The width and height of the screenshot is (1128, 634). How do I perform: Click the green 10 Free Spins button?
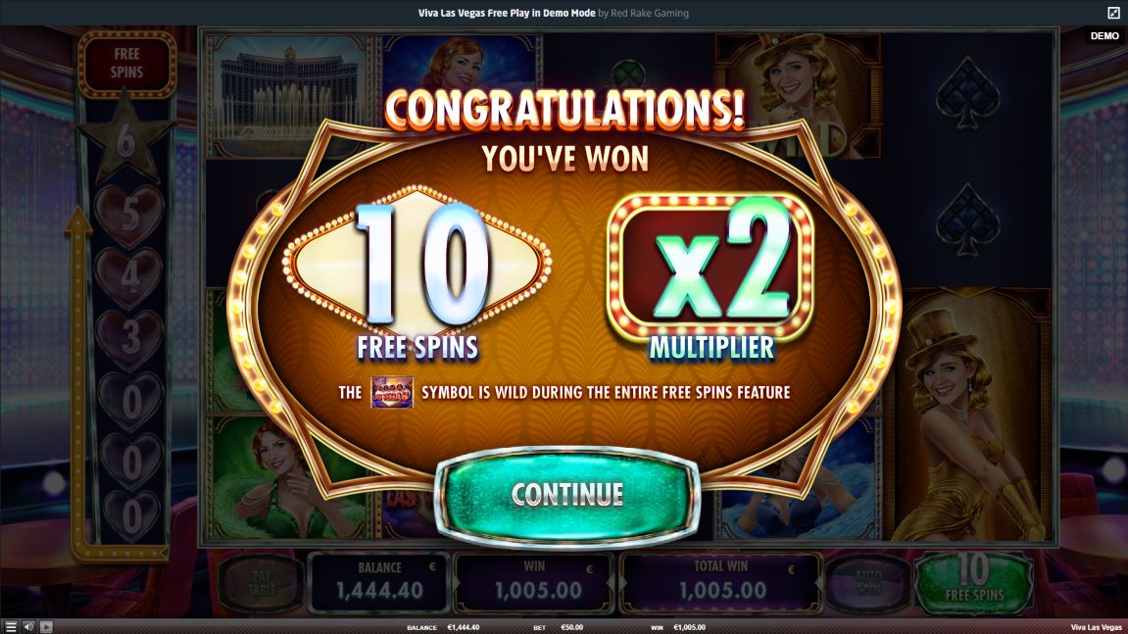[974, 583]
